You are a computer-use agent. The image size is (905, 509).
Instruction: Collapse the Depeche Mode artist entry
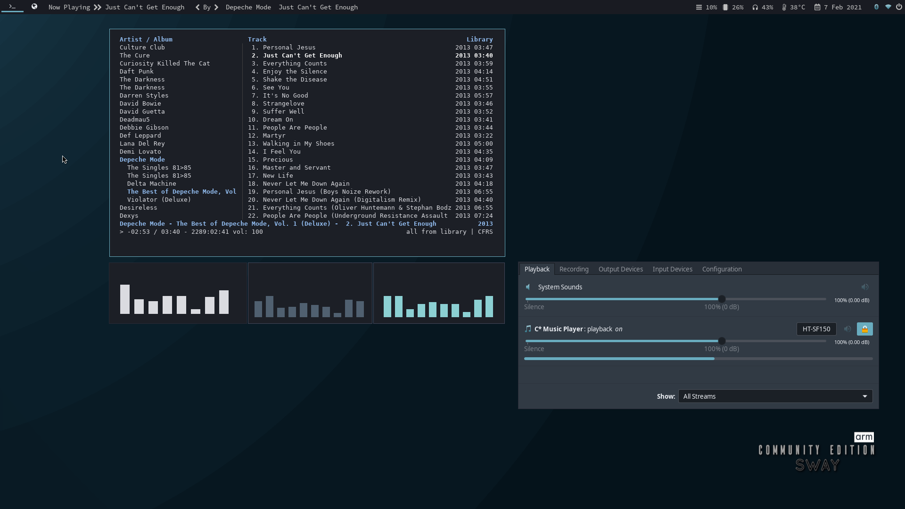coord(142,160)
